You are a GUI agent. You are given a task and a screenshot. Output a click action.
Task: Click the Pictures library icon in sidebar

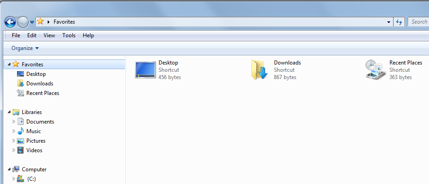point(20,141)
